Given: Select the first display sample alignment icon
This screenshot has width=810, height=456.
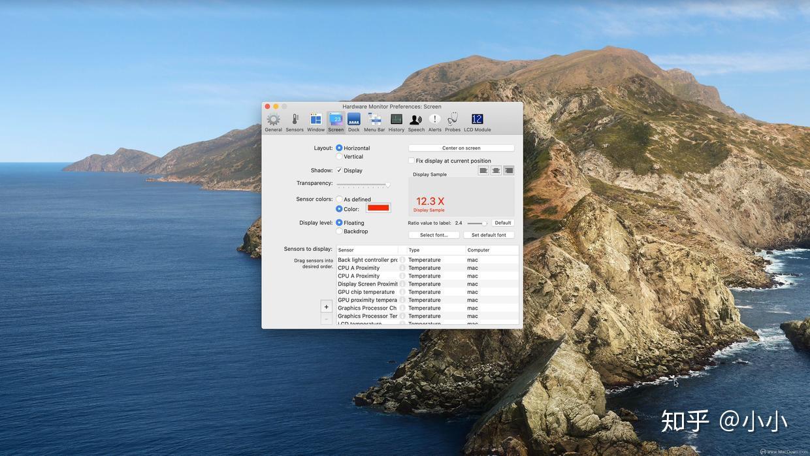Looking at the screenshot, I should click(x=483, y=170).
